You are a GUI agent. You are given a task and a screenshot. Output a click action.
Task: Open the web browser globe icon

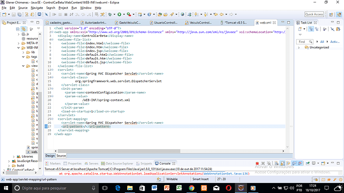coord(182,14)
